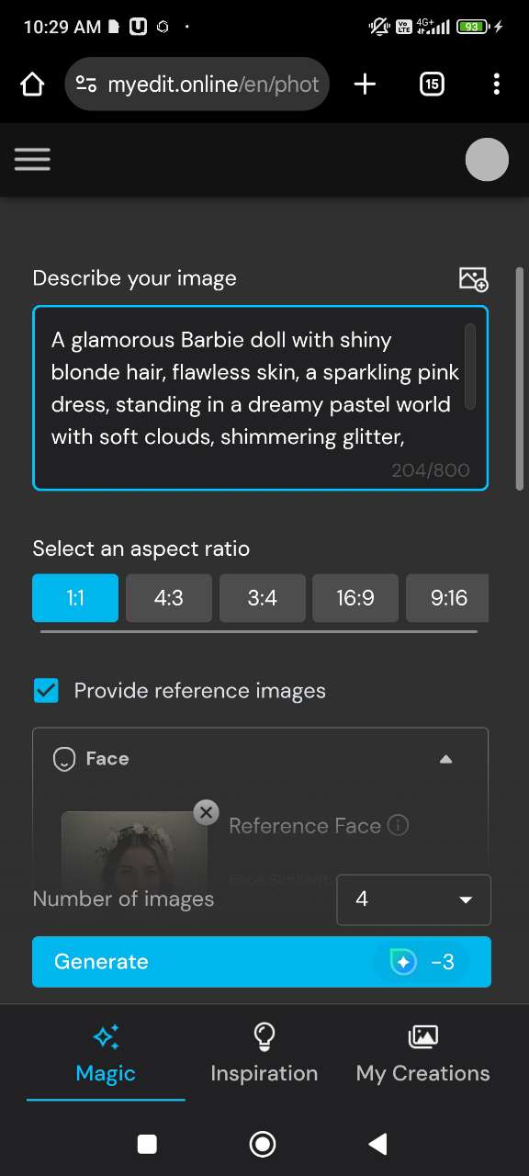Screen dimensions: 529x1176
Task: Tap the browser home icon
Action: pos(32,84)
